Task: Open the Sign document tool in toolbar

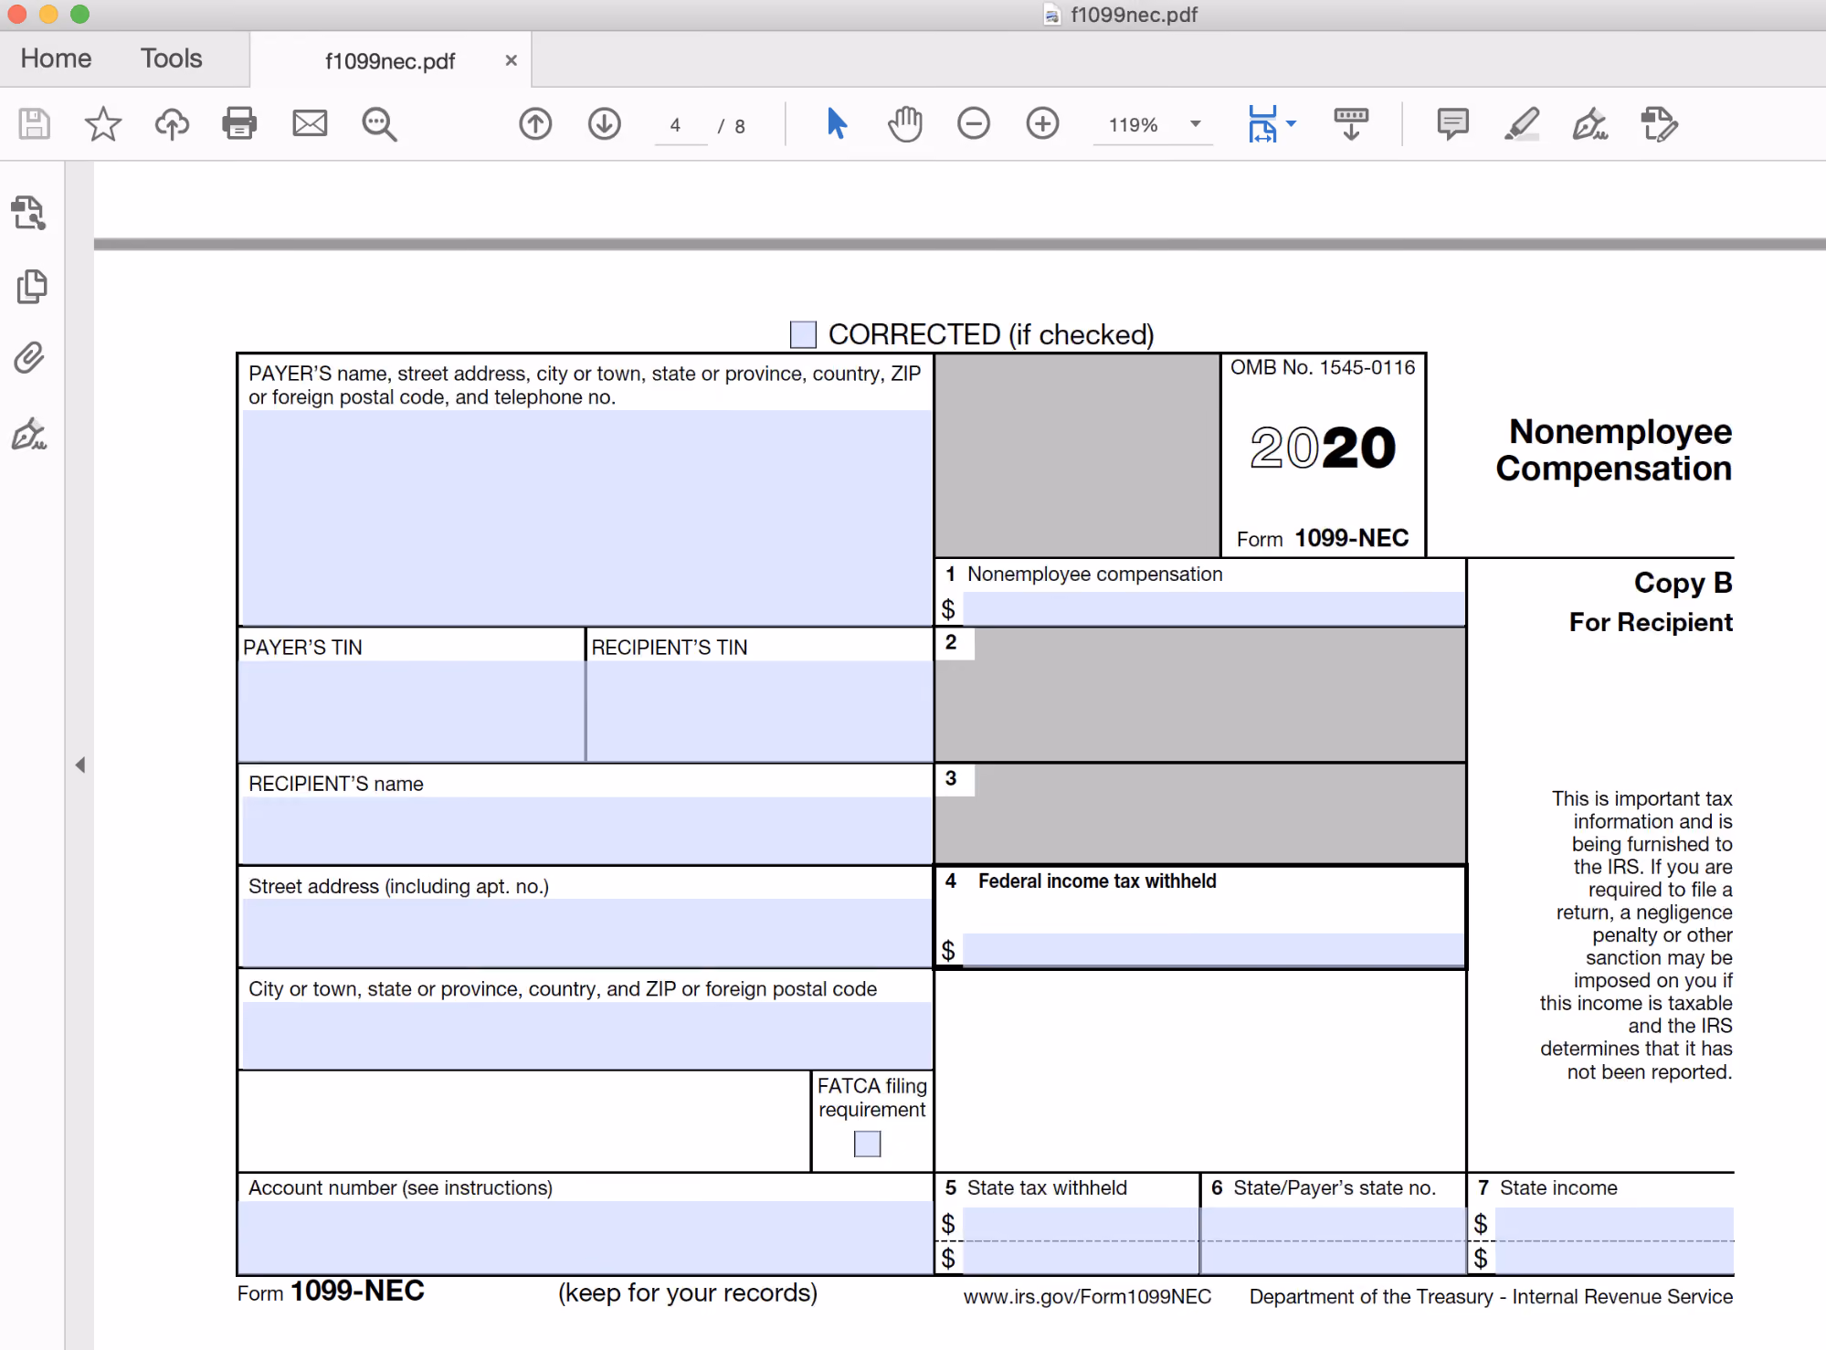Action: [1590, 123]
